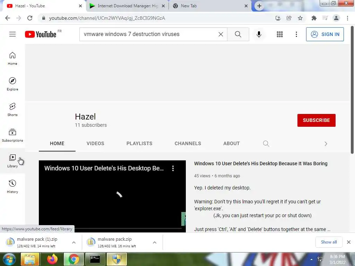
Task: Search within the Hazel channel
Action: [266, 144]
